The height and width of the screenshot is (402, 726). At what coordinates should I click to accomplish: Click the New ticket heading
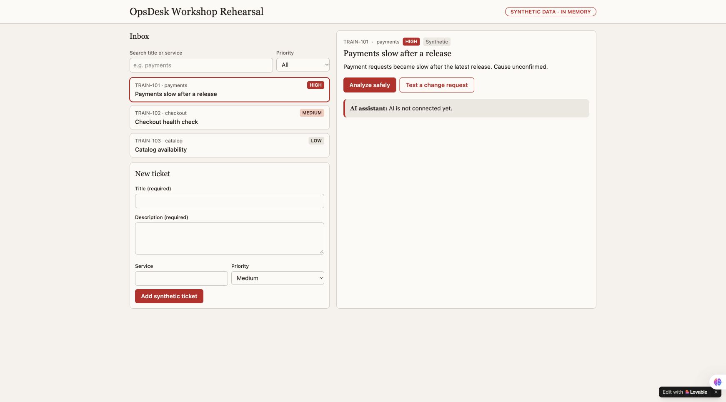point(153,174)
